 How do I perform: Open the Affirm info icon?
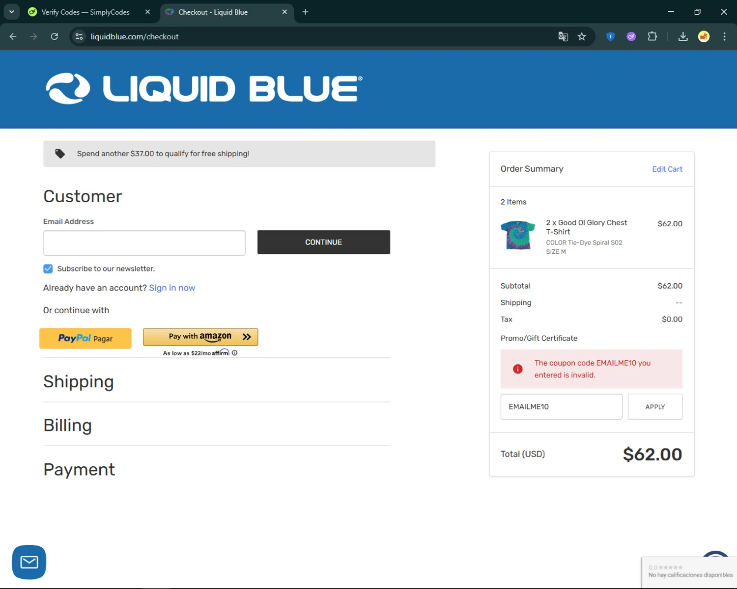pyautogui.click(x=235, y=353)
